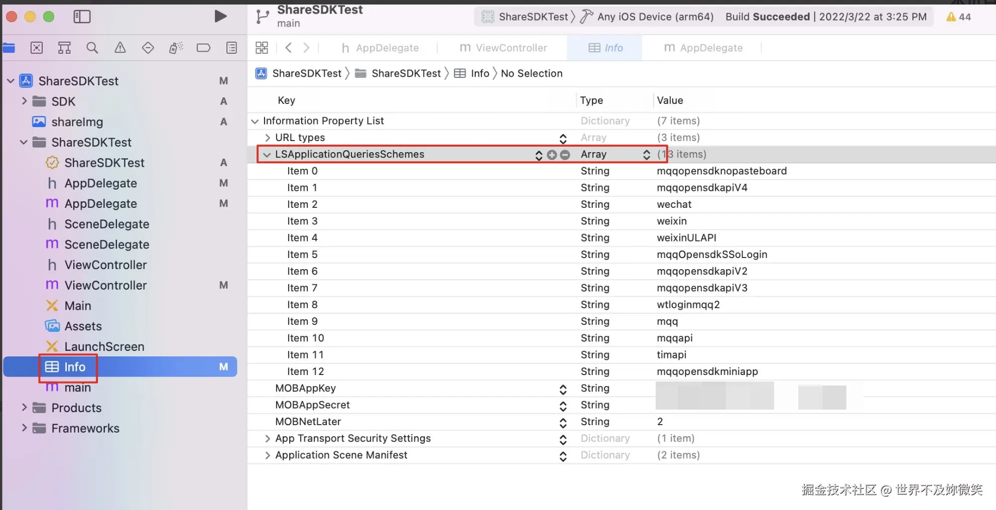The image size is (996, 510).
Task: Toggle the navigator sidebar visibility
Action: click(x=82, y=17)
